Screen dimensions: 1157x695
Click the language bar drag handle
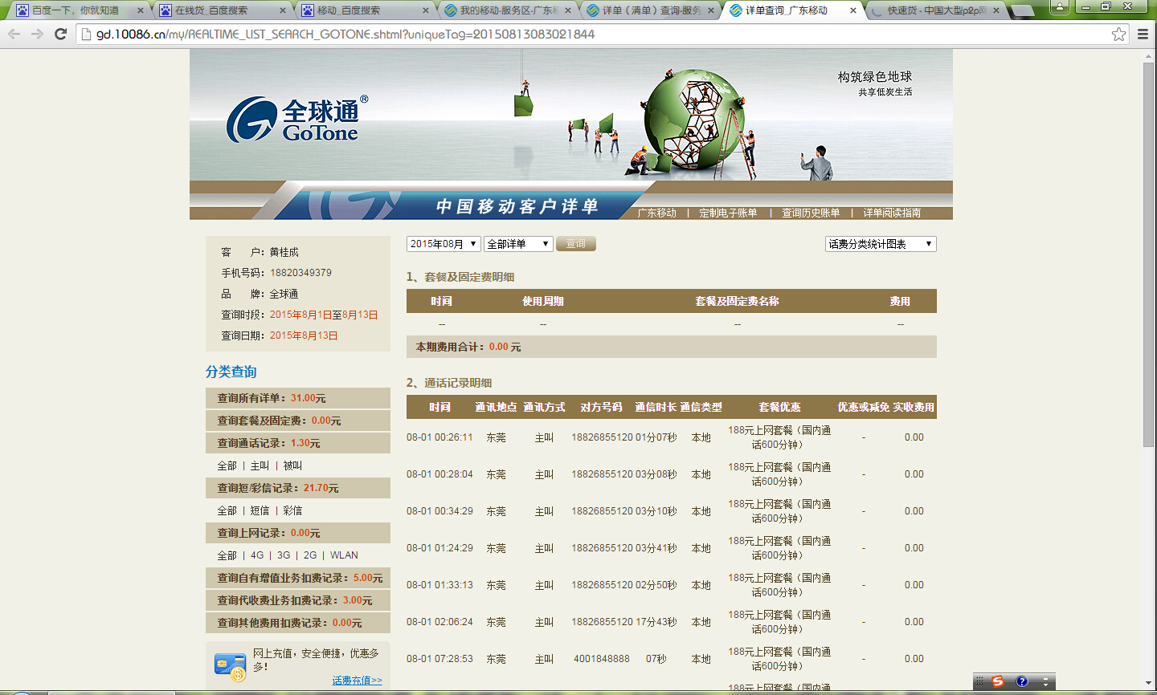[x=979, y=681]
